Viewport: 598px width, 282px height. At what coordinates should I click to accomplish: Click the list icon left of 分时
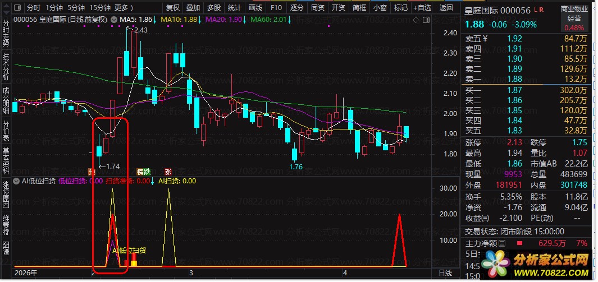point(18,8)
